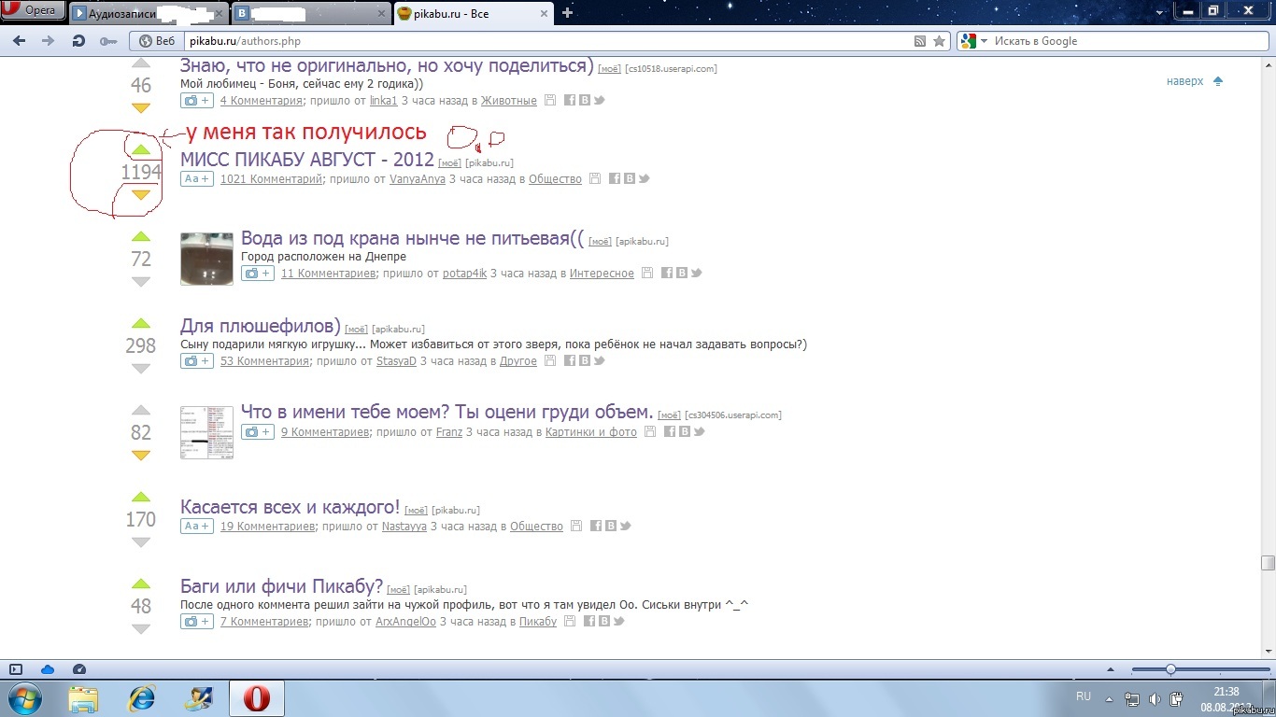Viewport: 1276px width, 717px height.
Task: Open the Животные category link
Action: pos(510,101)
